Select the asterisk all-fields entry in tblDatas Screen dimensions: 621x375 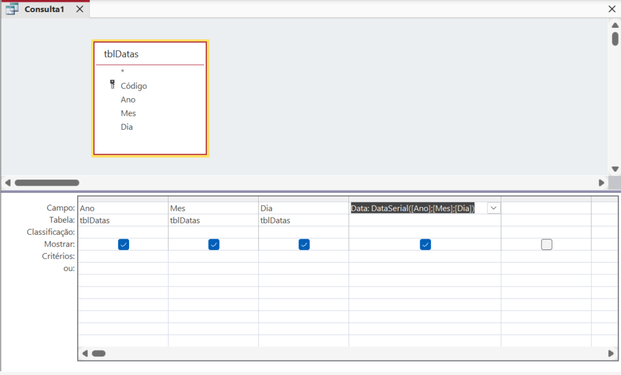[x=123, y=72]
